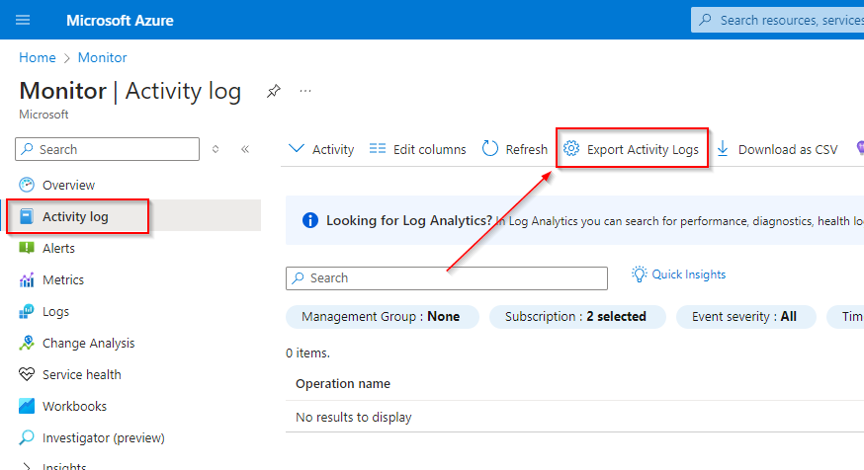Click the top Search resources bar

coord(781,20)
